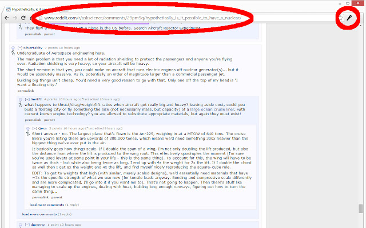366x228 pixels.
Task: Click the vertical scrollbar thumb
Action: click(x=361, y=209)
